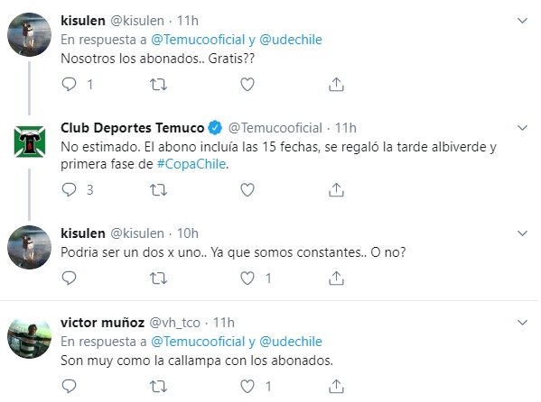Reply to victor muñoz's tweet
Screen dimensions: 541x402
coord(69,386)
